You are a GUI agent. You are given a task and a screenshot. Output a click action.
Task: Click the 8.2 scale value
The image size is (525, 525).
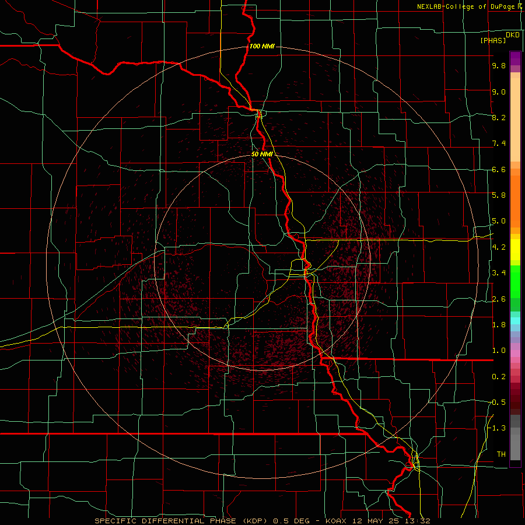pos(499,117)
